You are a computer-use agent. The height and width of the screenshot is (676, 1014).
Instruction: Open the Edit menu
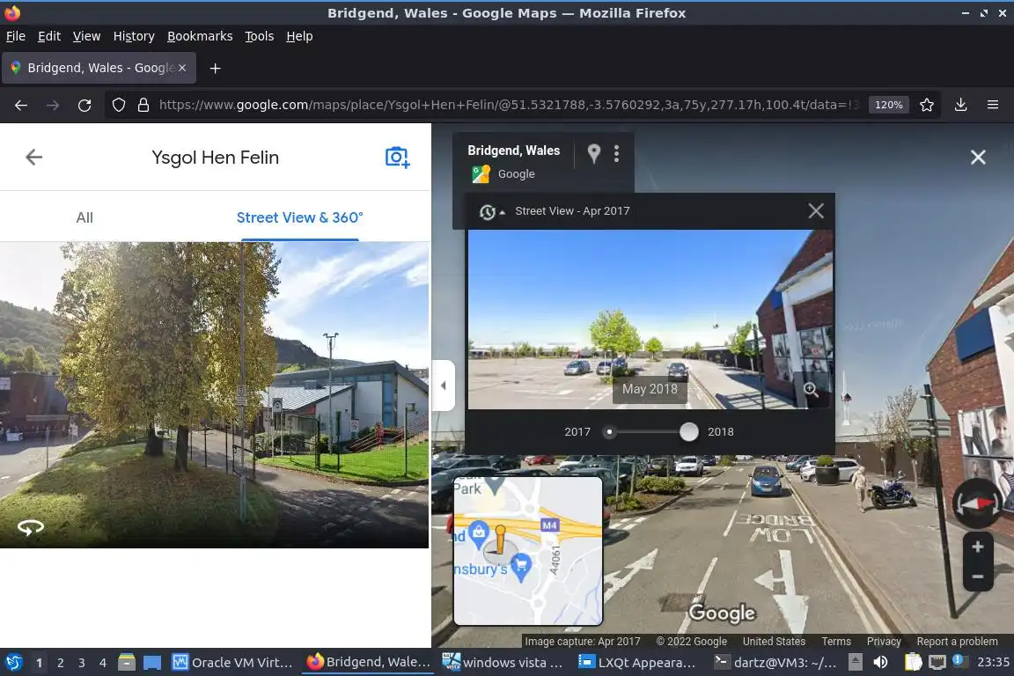(x=49, y=36)
